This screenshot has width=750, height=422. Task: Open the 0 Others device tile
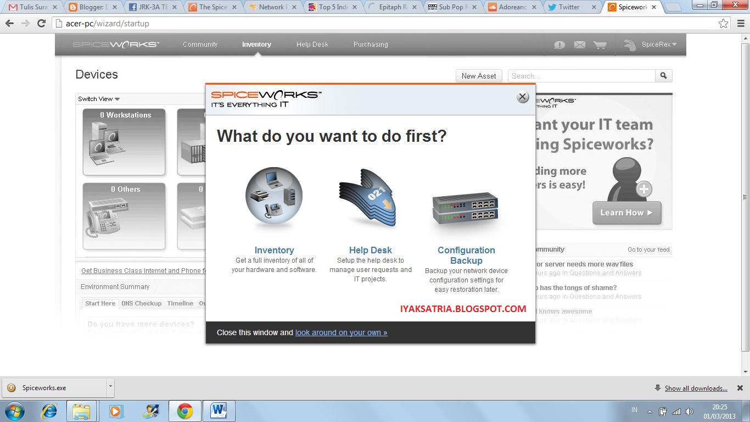(124, 216)
